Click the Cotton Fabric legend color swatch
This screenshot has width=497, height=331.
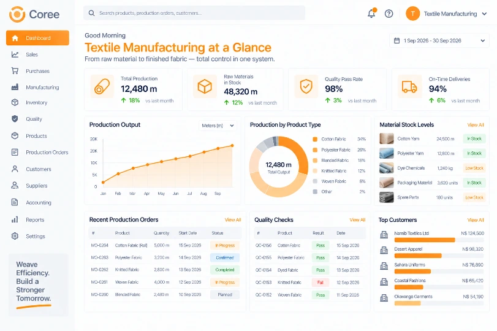[315, 139]
